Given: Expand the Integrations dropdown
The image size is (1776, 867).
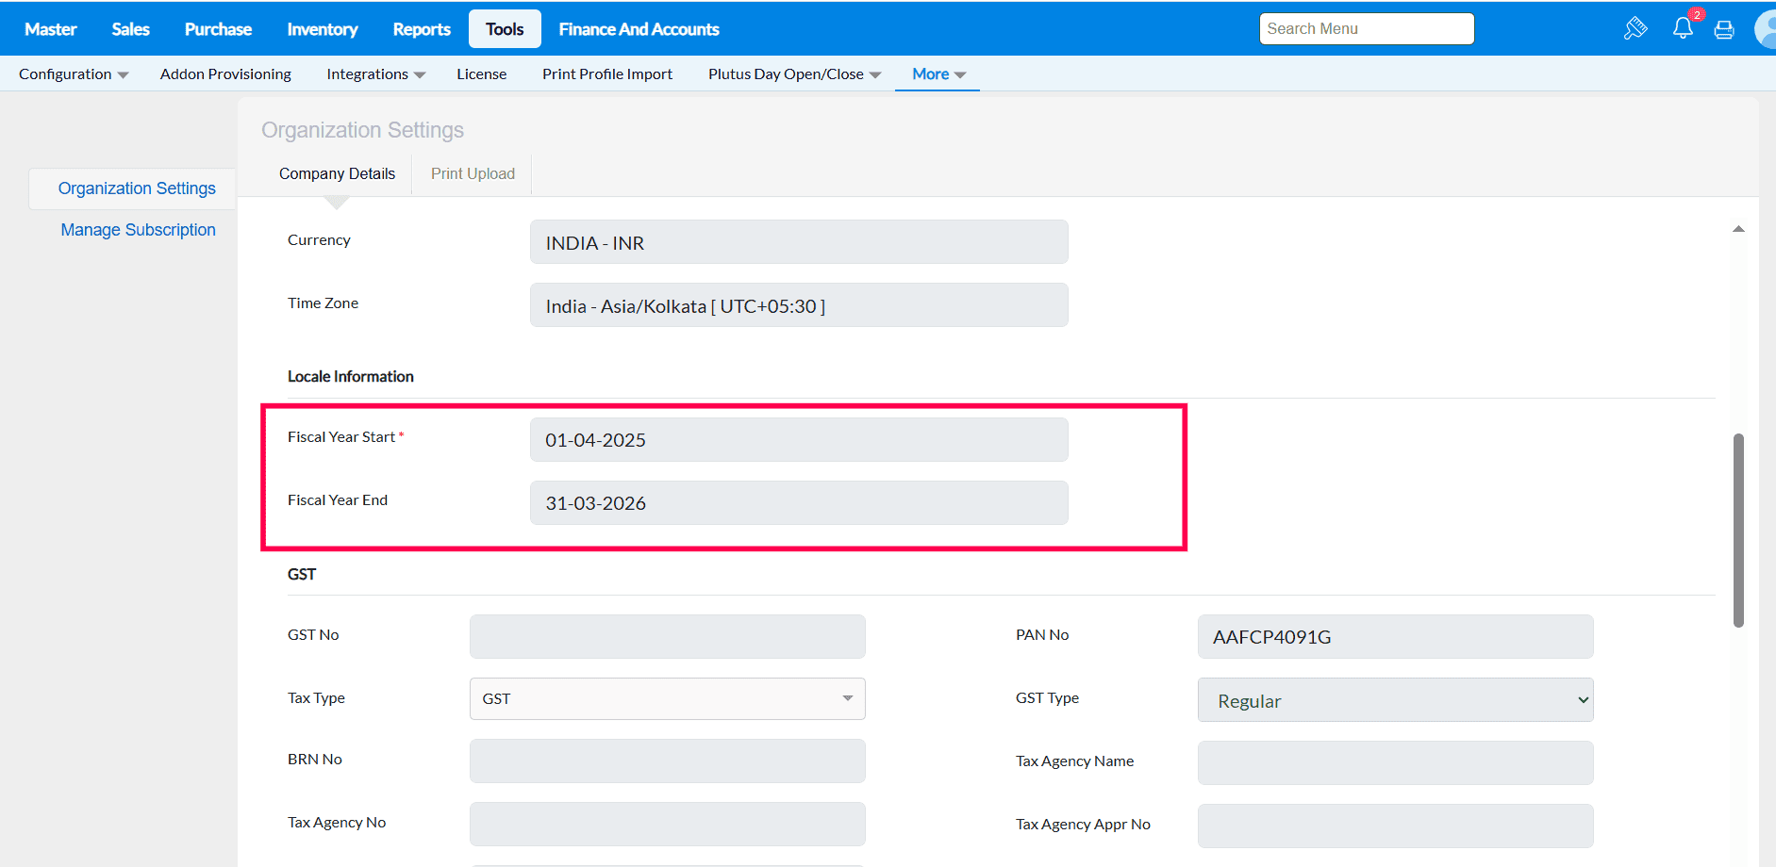Looking at the screenshot, I should tap(375, 74).
